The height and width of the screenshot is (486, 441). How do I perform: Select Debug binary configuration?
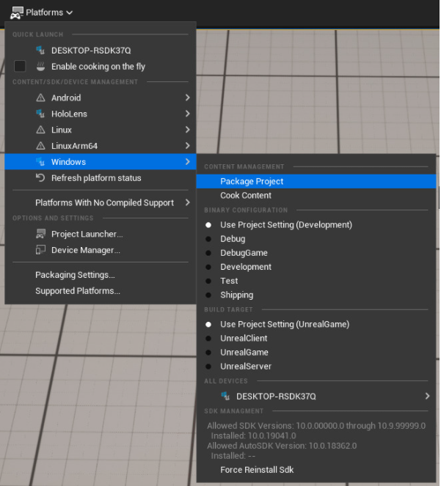(208, 239)
